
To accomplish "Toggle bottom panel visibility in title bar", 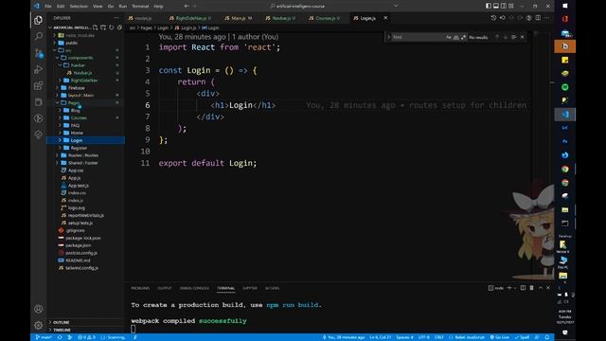I will pos(496,6).
